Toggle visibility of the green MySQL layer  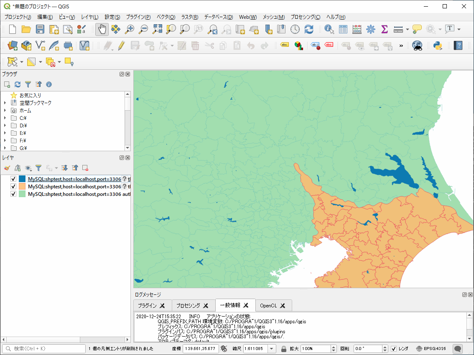(13, 194)
